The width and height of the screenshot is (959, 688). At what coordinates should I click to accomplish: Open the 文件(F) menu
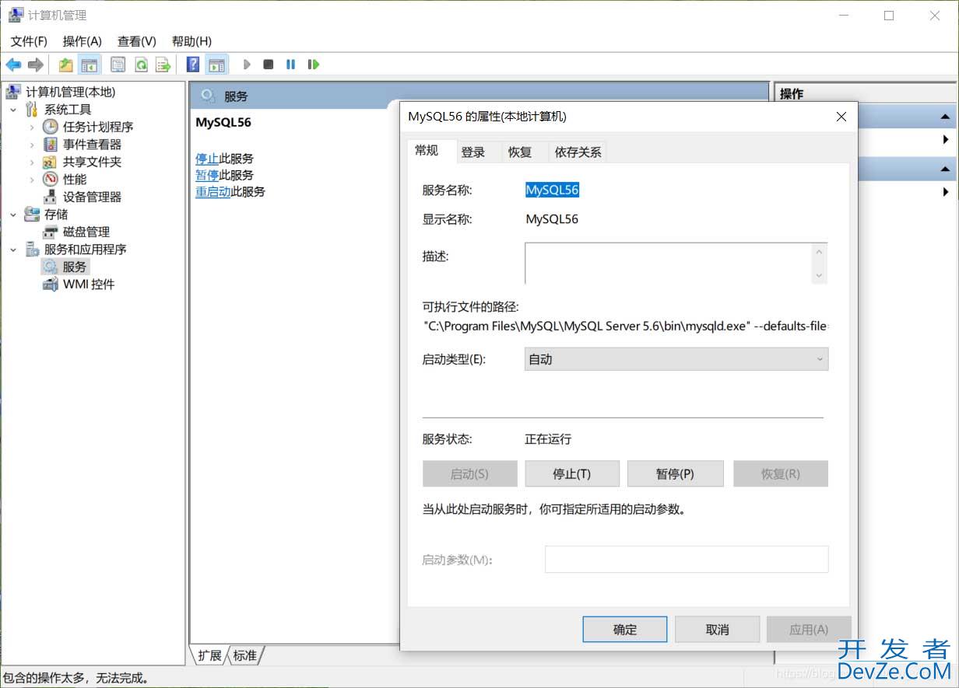[29, 41]
